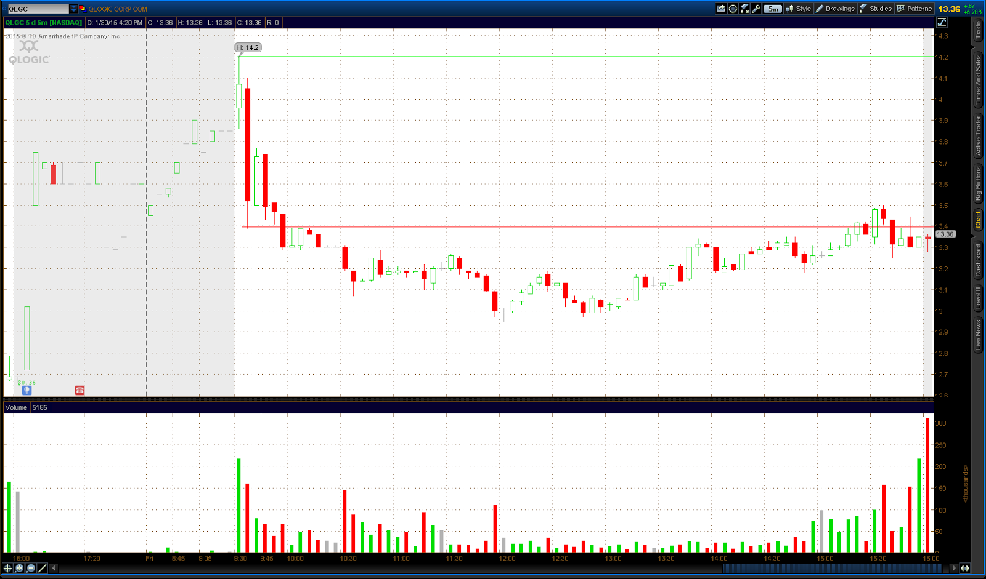
Task: Click the last price 13.36 in toolbar
Action: [x=949, y=9]
